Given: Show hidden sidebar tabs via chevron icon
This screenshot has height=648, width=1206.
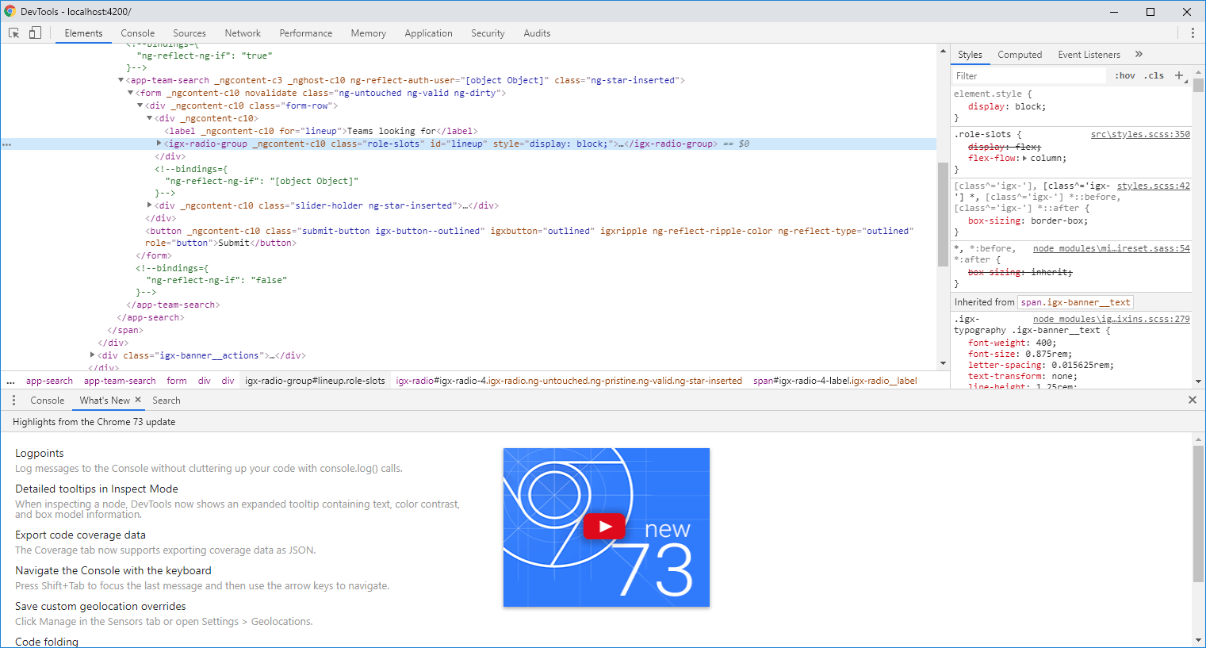Looking at the screenshot, I should point(1139,54).
